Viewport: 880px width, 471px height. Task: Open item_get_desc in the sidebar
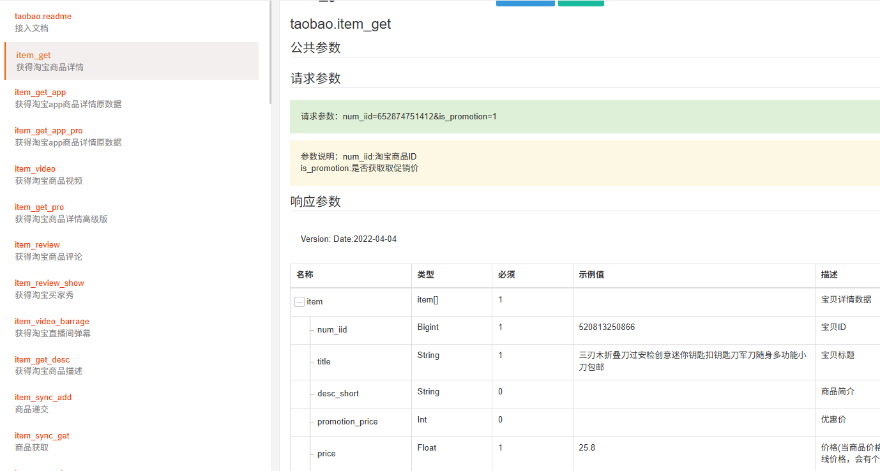[x=43, y=360]
